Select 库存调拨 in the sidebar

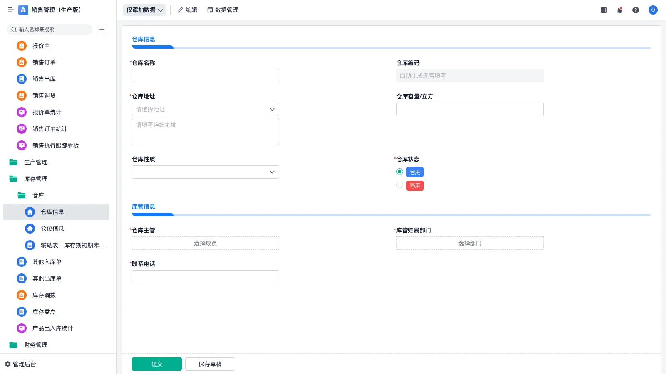click(x=44, y=295)
